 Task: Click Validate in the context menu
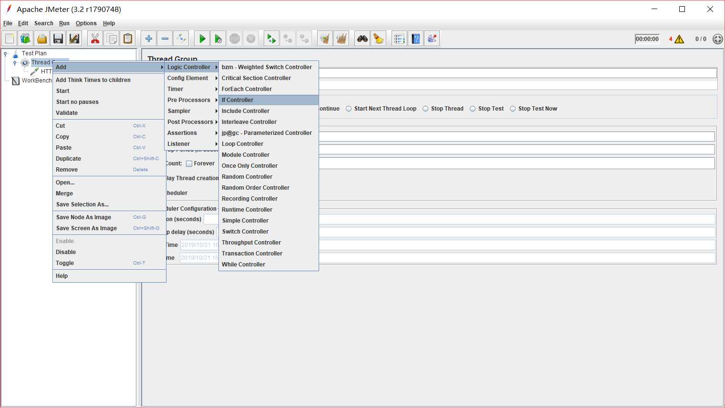pos(109,113)
